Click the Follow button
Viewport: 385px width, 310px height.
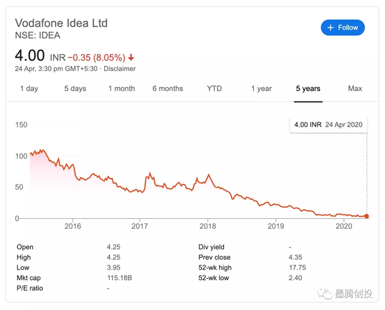(343, 28)
